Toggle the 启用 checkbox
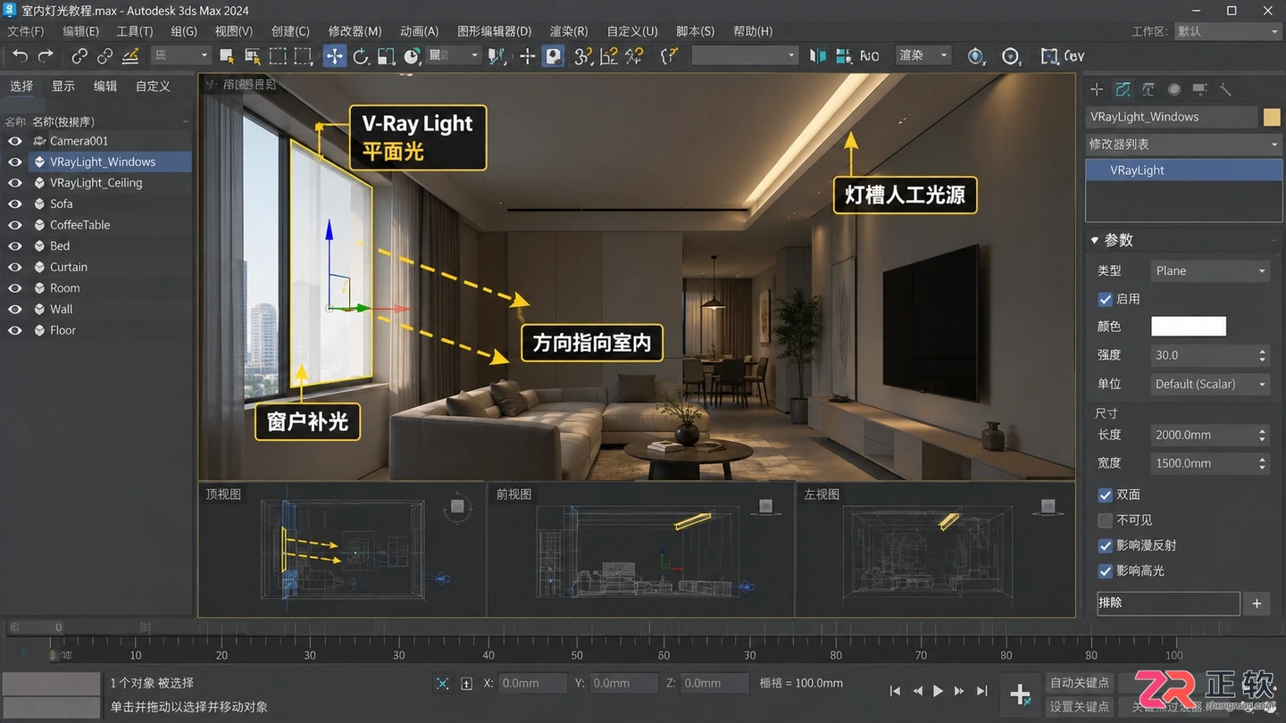The height and width of the screenshot is (723, 1286). [1105, 299]
